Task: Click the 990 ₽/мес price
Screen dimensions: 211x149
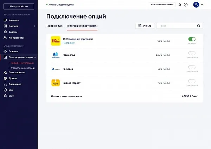Action: (164, 41)
